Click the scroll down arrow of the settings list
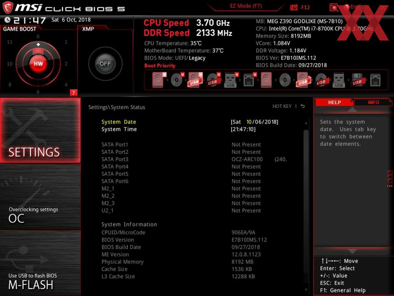 (x=306, y=290)
